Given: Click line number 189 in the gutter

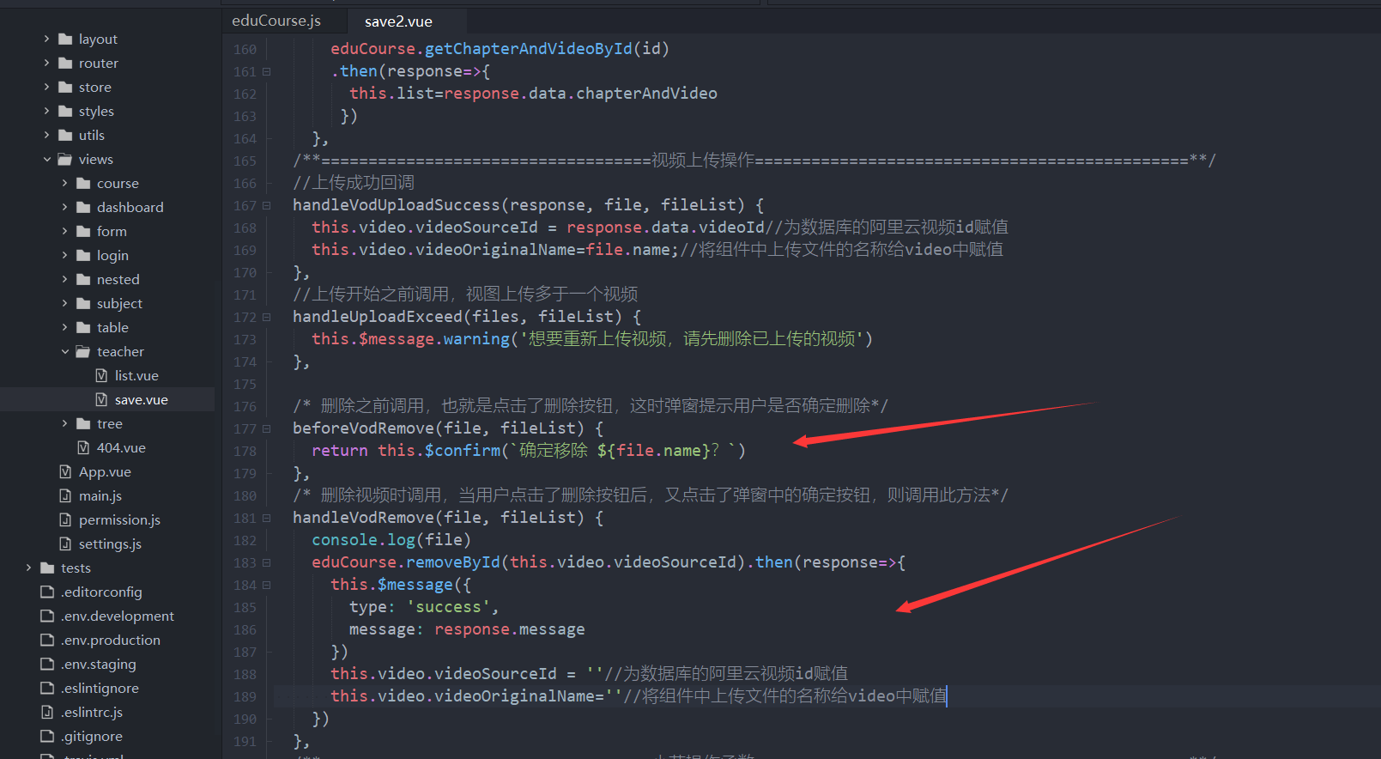Looking at the screenshot, I should (245, 696).
